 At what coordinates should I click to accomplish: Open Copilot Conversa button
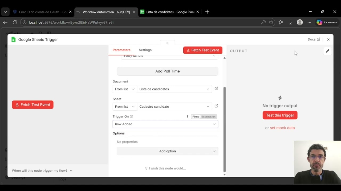tap(327, 22)
